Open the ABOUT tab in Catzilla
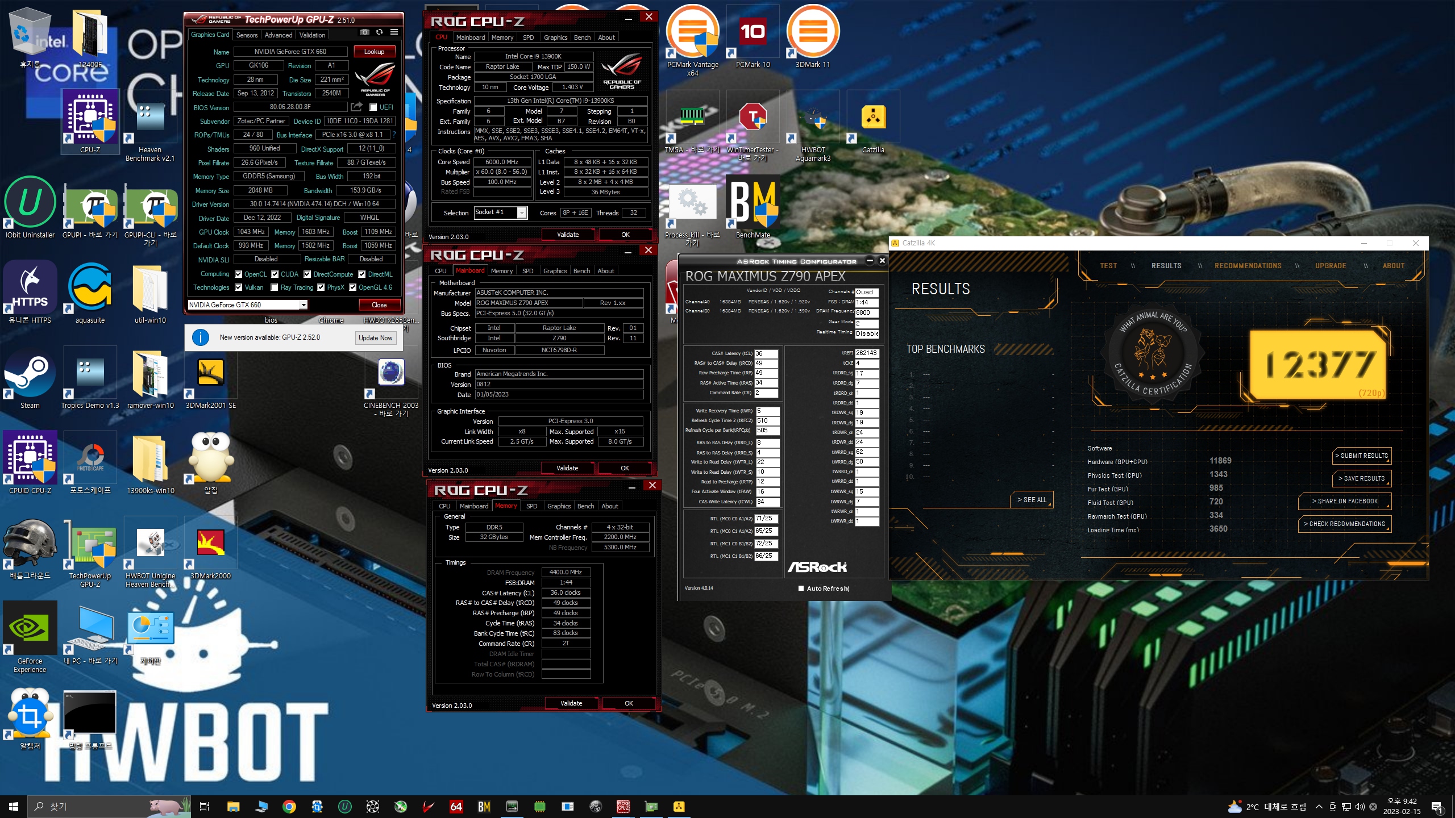The image size is (1455, 818). 1394,266
